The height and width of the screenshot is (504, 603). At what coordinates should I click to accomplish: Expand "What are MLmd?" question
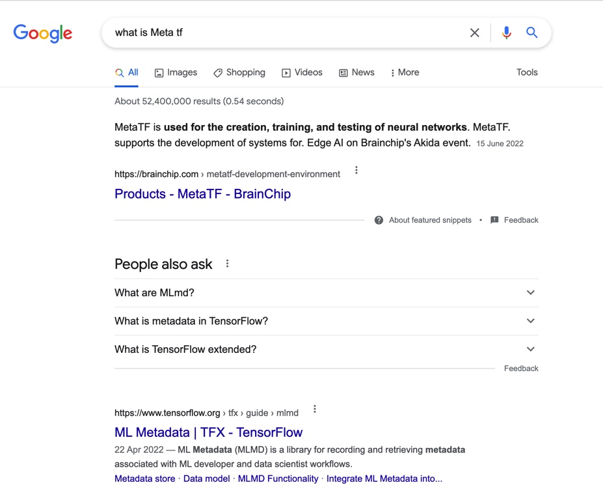click(530, 292)
